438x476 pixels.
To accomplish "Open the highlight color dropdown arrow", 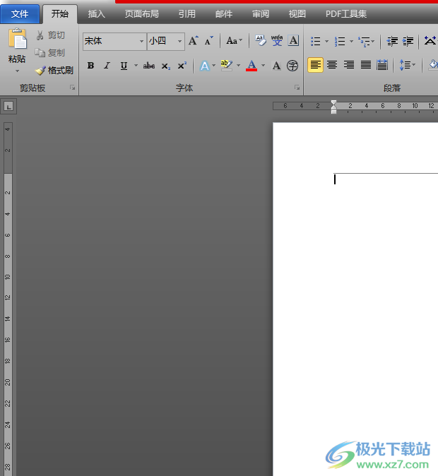I will 239,66.
